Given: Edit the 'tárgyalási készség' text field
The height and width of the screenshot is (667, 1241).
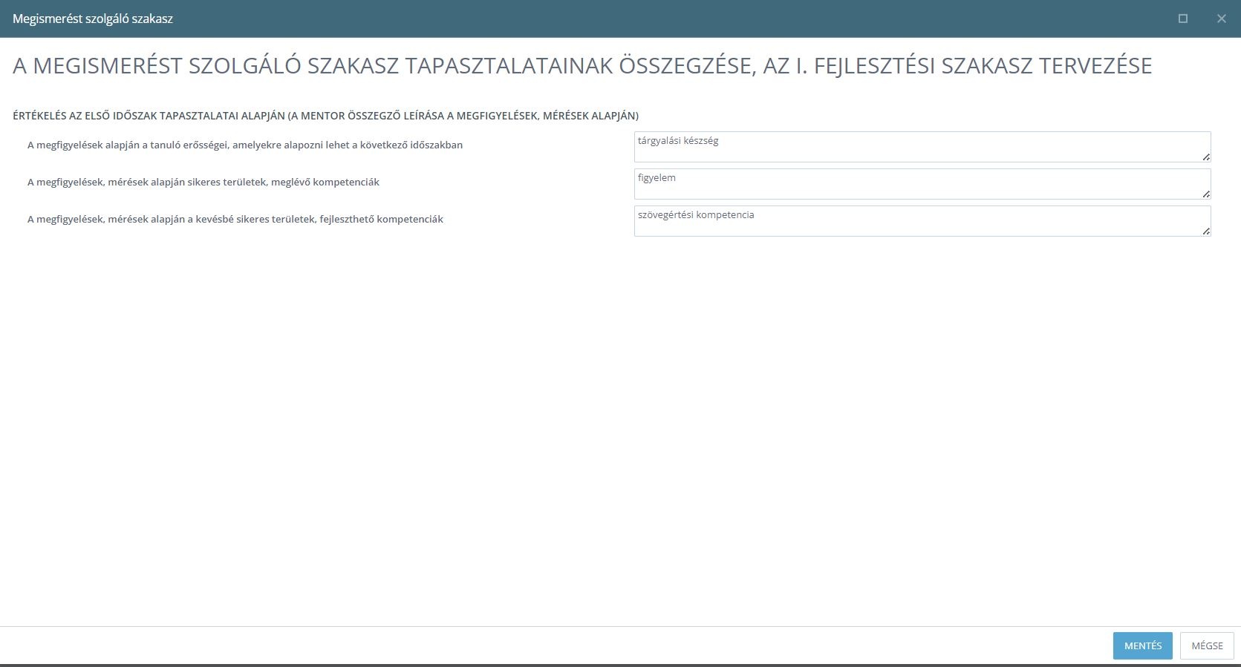Looking at the screenshot, I should coord(922,147).
